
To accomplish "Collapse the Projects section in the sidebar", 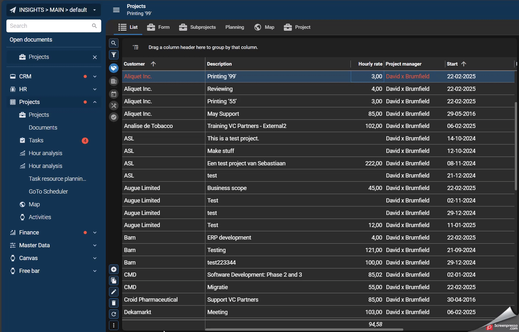I will [95, 102].
